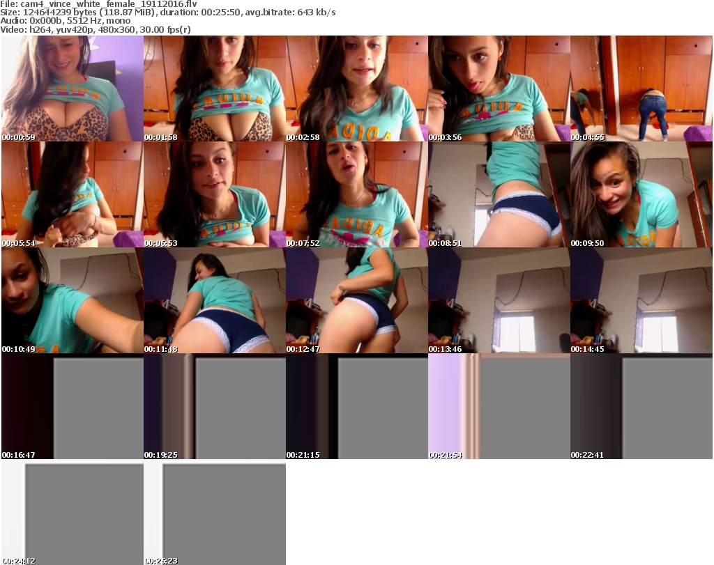This screenshot has height=565, width=714.
Task: Open the frame at 00:05:54
Action: click(x=73, y=194)
